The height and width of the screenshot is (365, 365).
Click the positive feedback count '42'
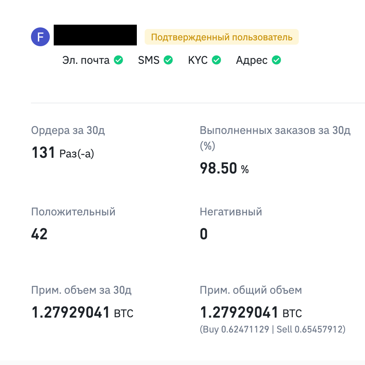coord(39,234)
